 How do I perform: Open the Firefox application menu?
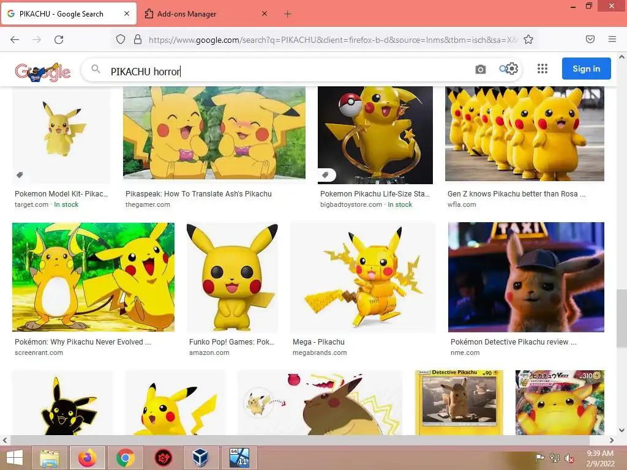point(612,39)
